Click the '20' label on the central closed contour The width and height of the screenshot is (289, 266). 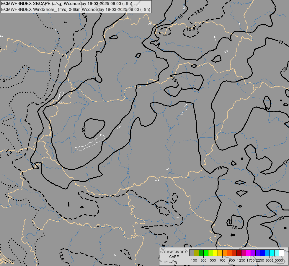tap(83, 130)
